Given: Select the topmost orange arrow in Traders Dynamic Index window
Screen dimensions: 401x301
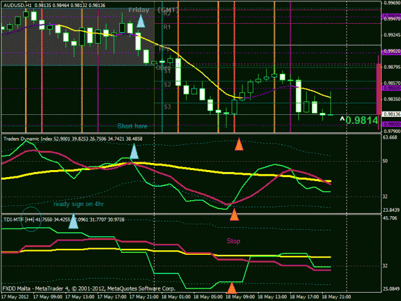Looking at the screenshot, I should [239, 144].
